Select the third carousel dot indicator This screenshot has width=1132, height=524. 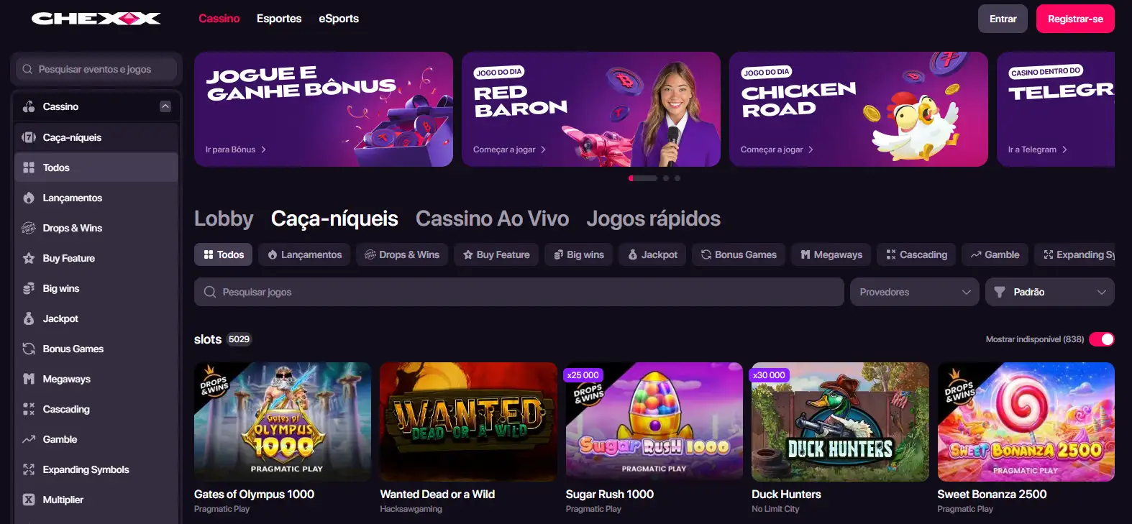(x=677, y=178)
